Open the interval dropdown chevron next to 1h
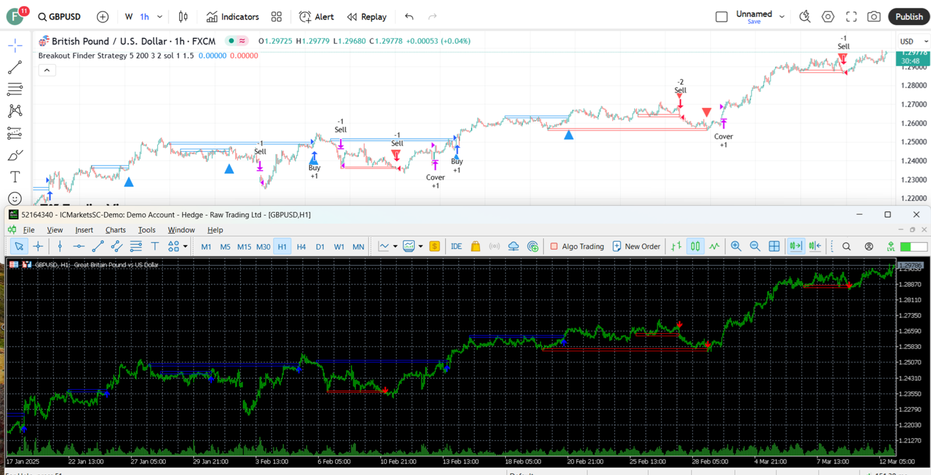Screen dimensions: 931x475 click(x=160, y=16)
